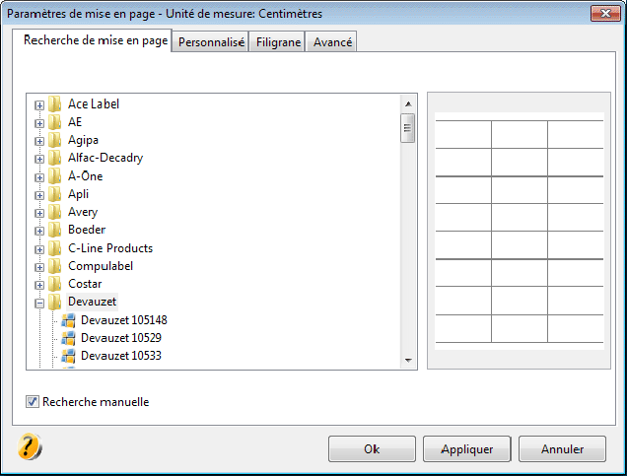Select the A-One brand name
Viewport: 627px width, 476px height.
pos(85,175)
